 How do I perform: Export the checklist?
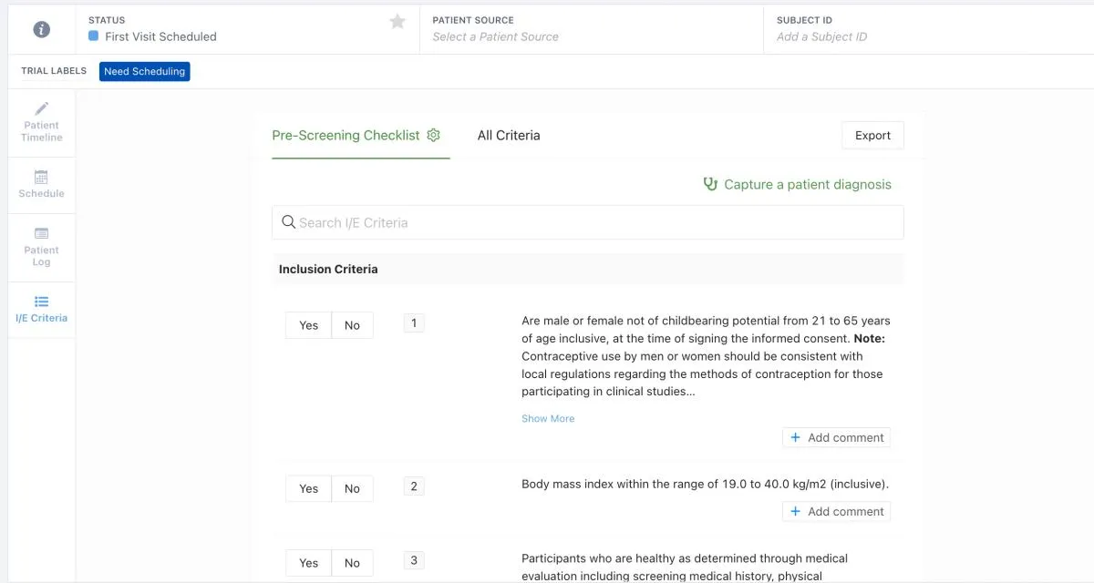click(x=872, y=135)
